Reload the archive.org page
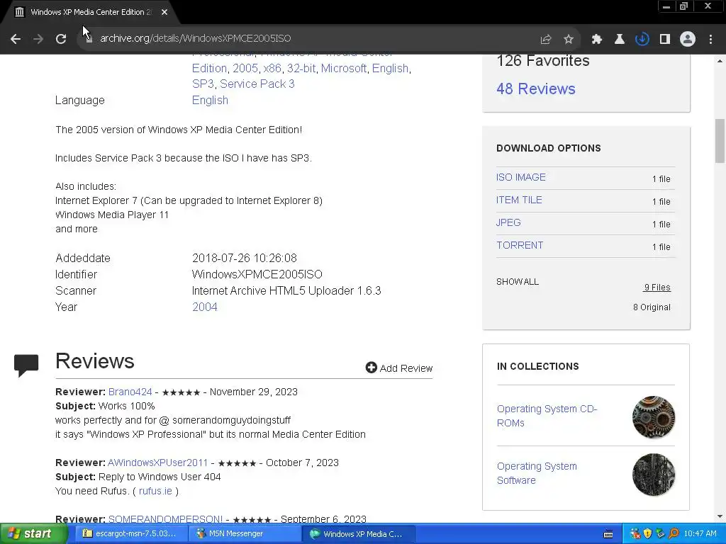 61,39
